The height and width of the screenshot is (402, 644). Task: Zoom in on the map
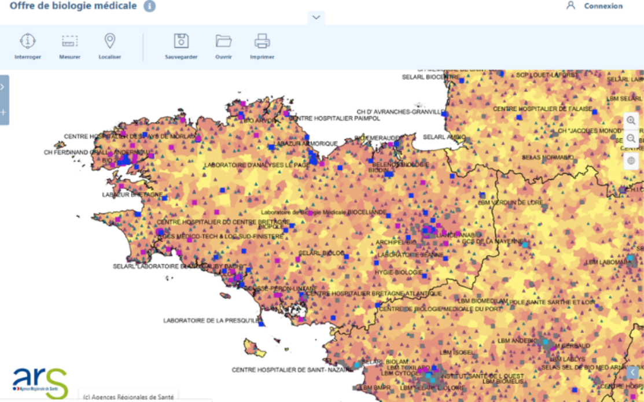tap(631, 121)
